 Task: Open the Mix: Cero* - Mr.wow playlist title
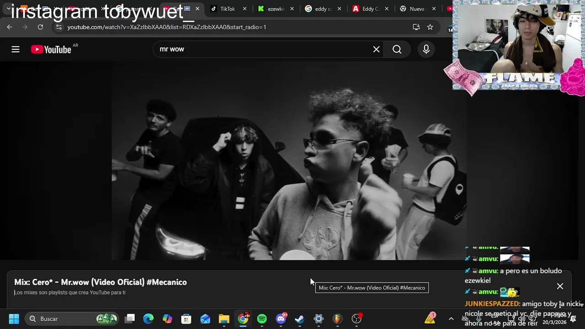(101, 282)
